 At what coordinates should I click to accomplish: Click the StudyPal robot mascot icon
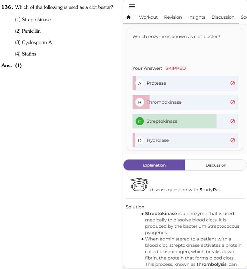[x=139, y=185]
